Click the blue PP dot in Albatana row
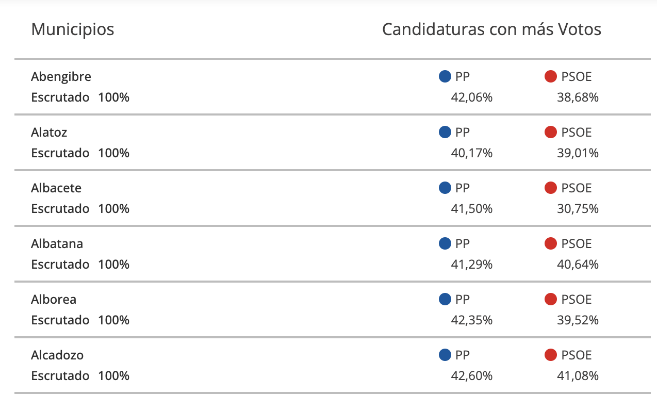Screen dimensions: 657x394 pos(445,244)
